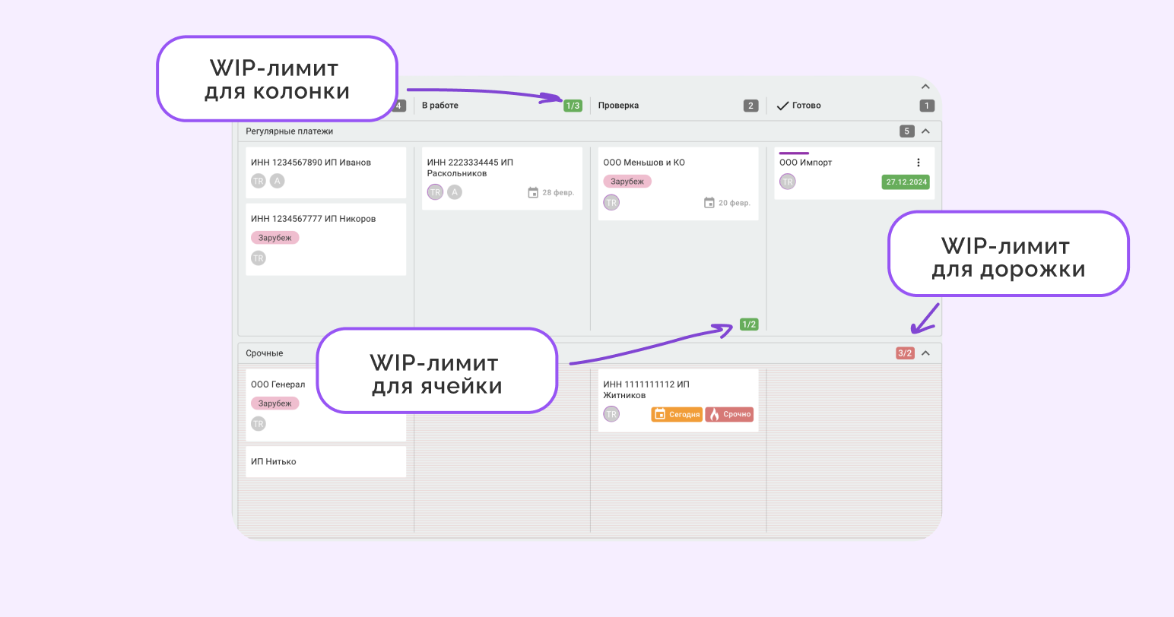Click the calendar icon on ООО Меньшов и КО
The image size is (1174, 617).
[709, 202]
